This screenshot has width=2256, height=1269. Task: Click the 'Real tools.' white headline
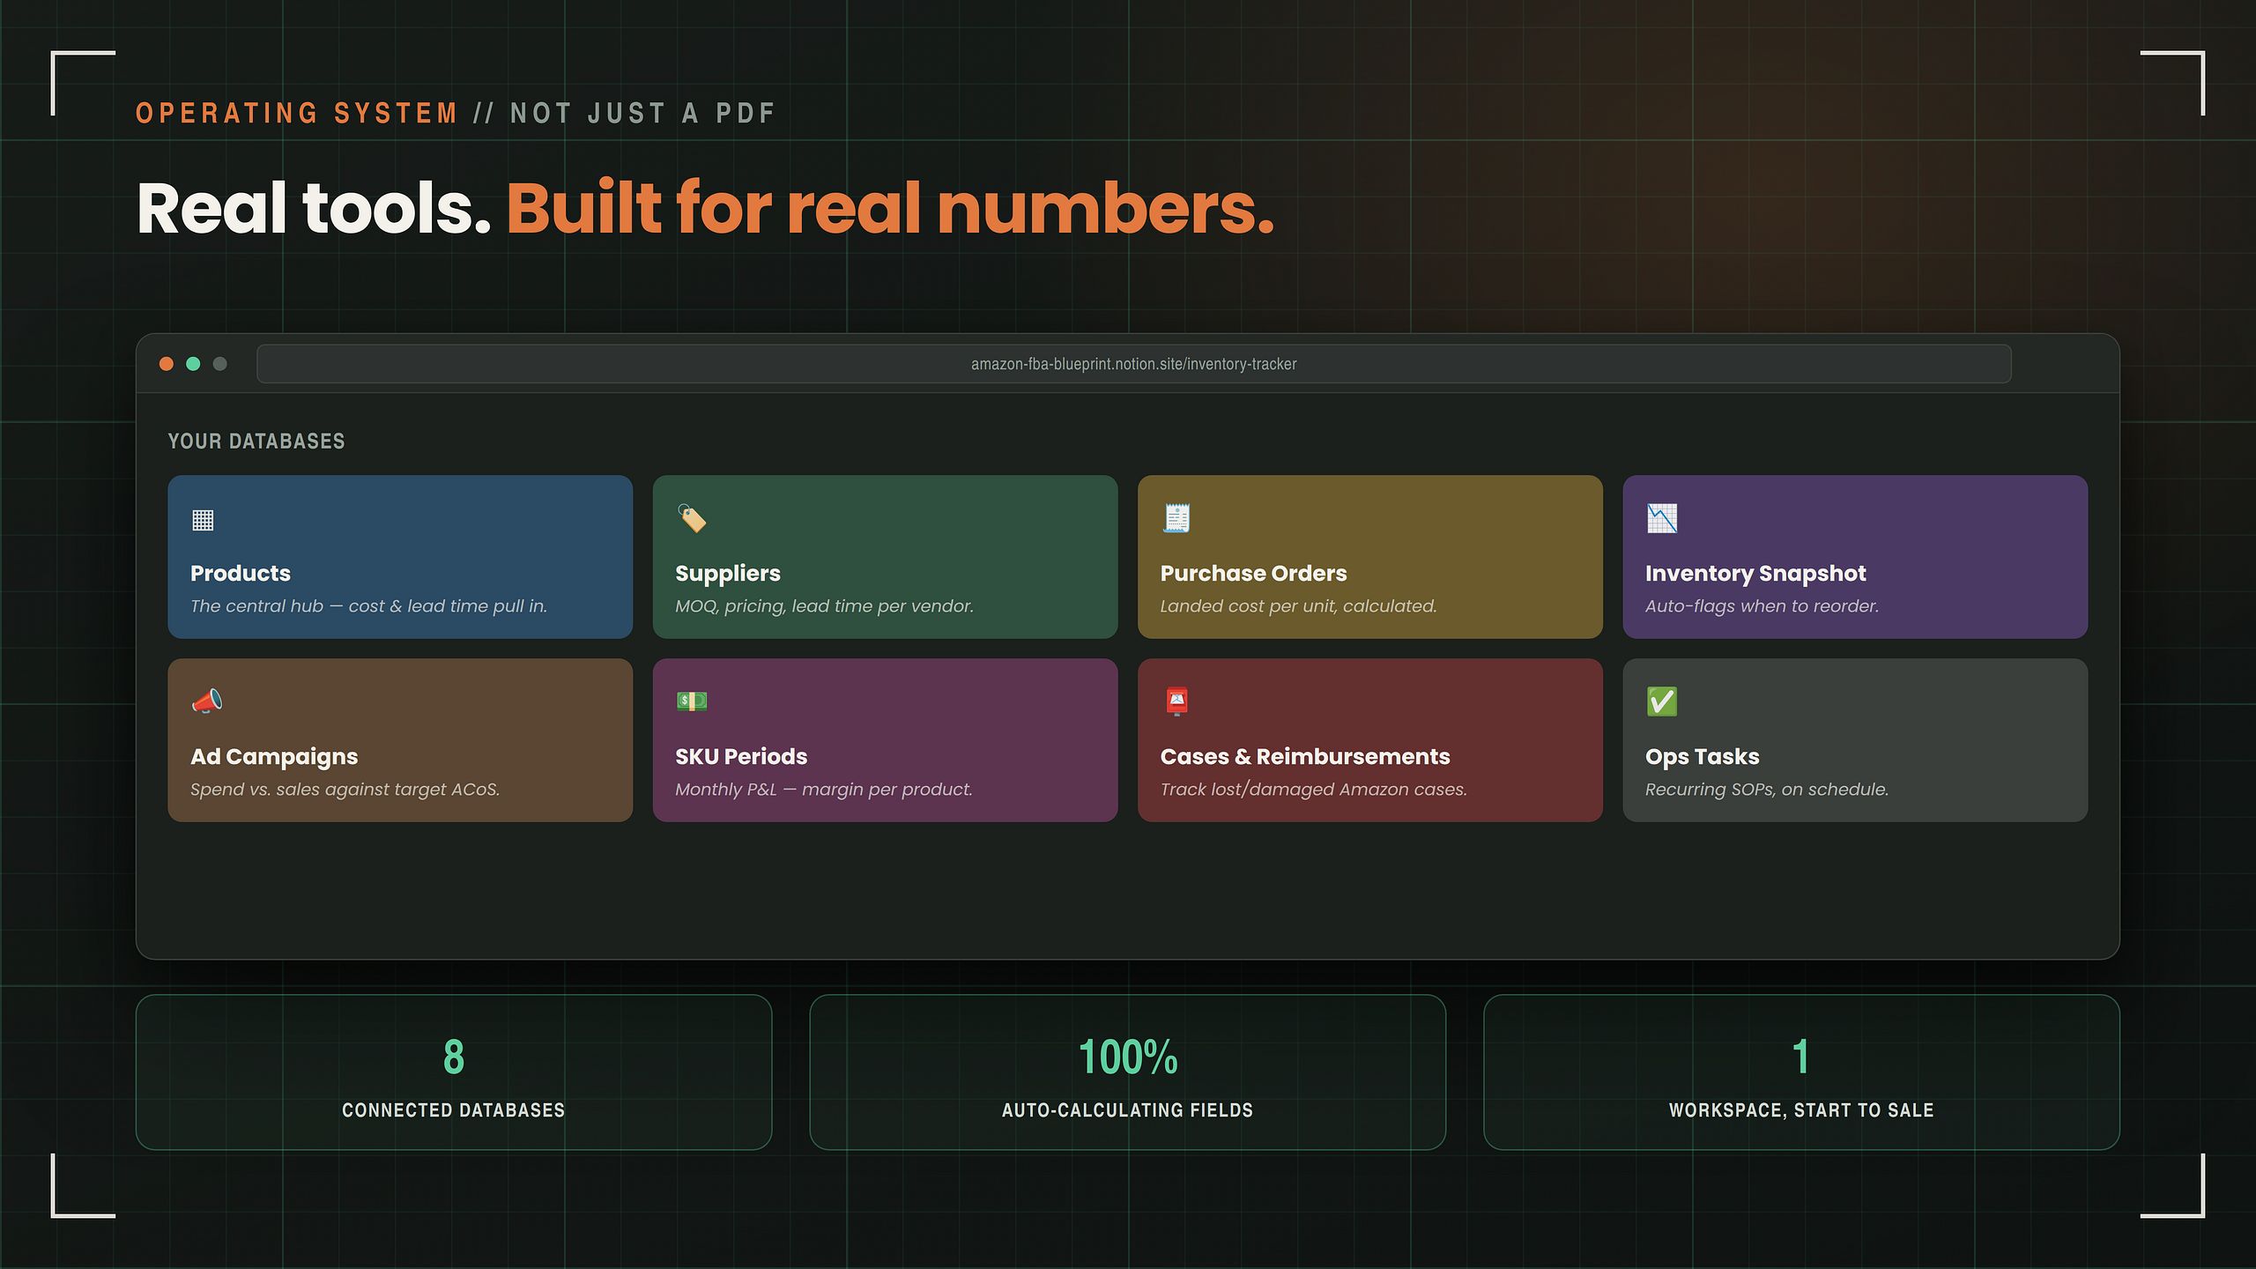314,208
